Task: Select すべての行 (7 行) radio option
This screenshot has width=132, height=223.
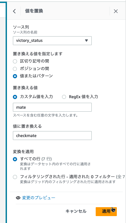Action: [x=15, y=159]
